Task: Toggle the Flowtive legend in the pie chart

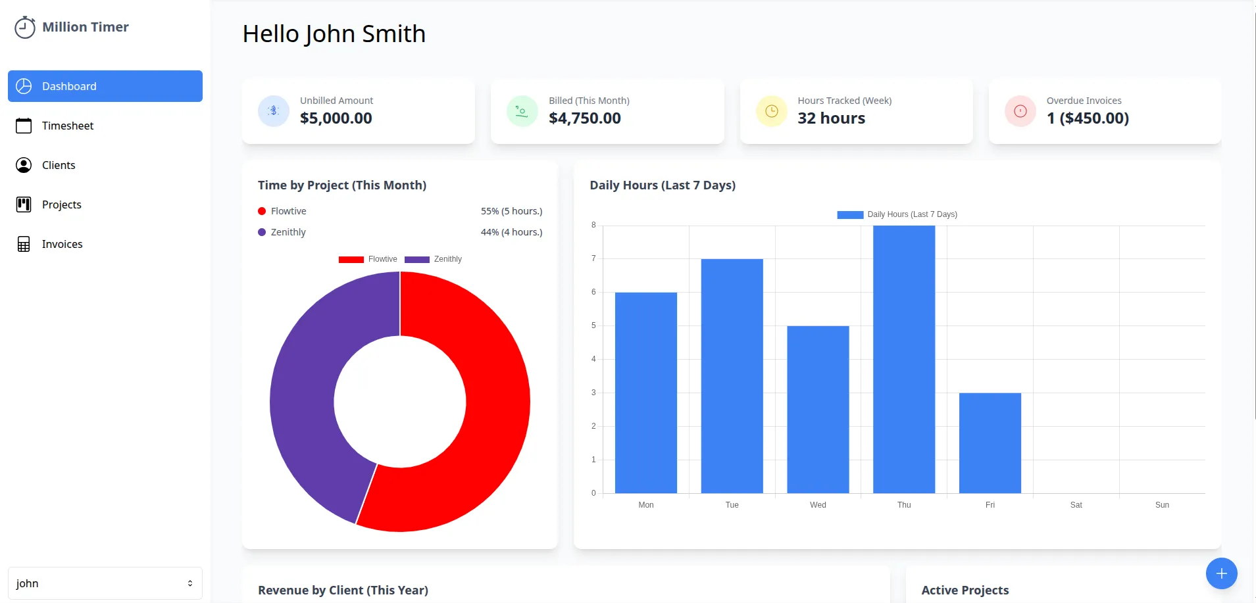Action: (368, 259)
